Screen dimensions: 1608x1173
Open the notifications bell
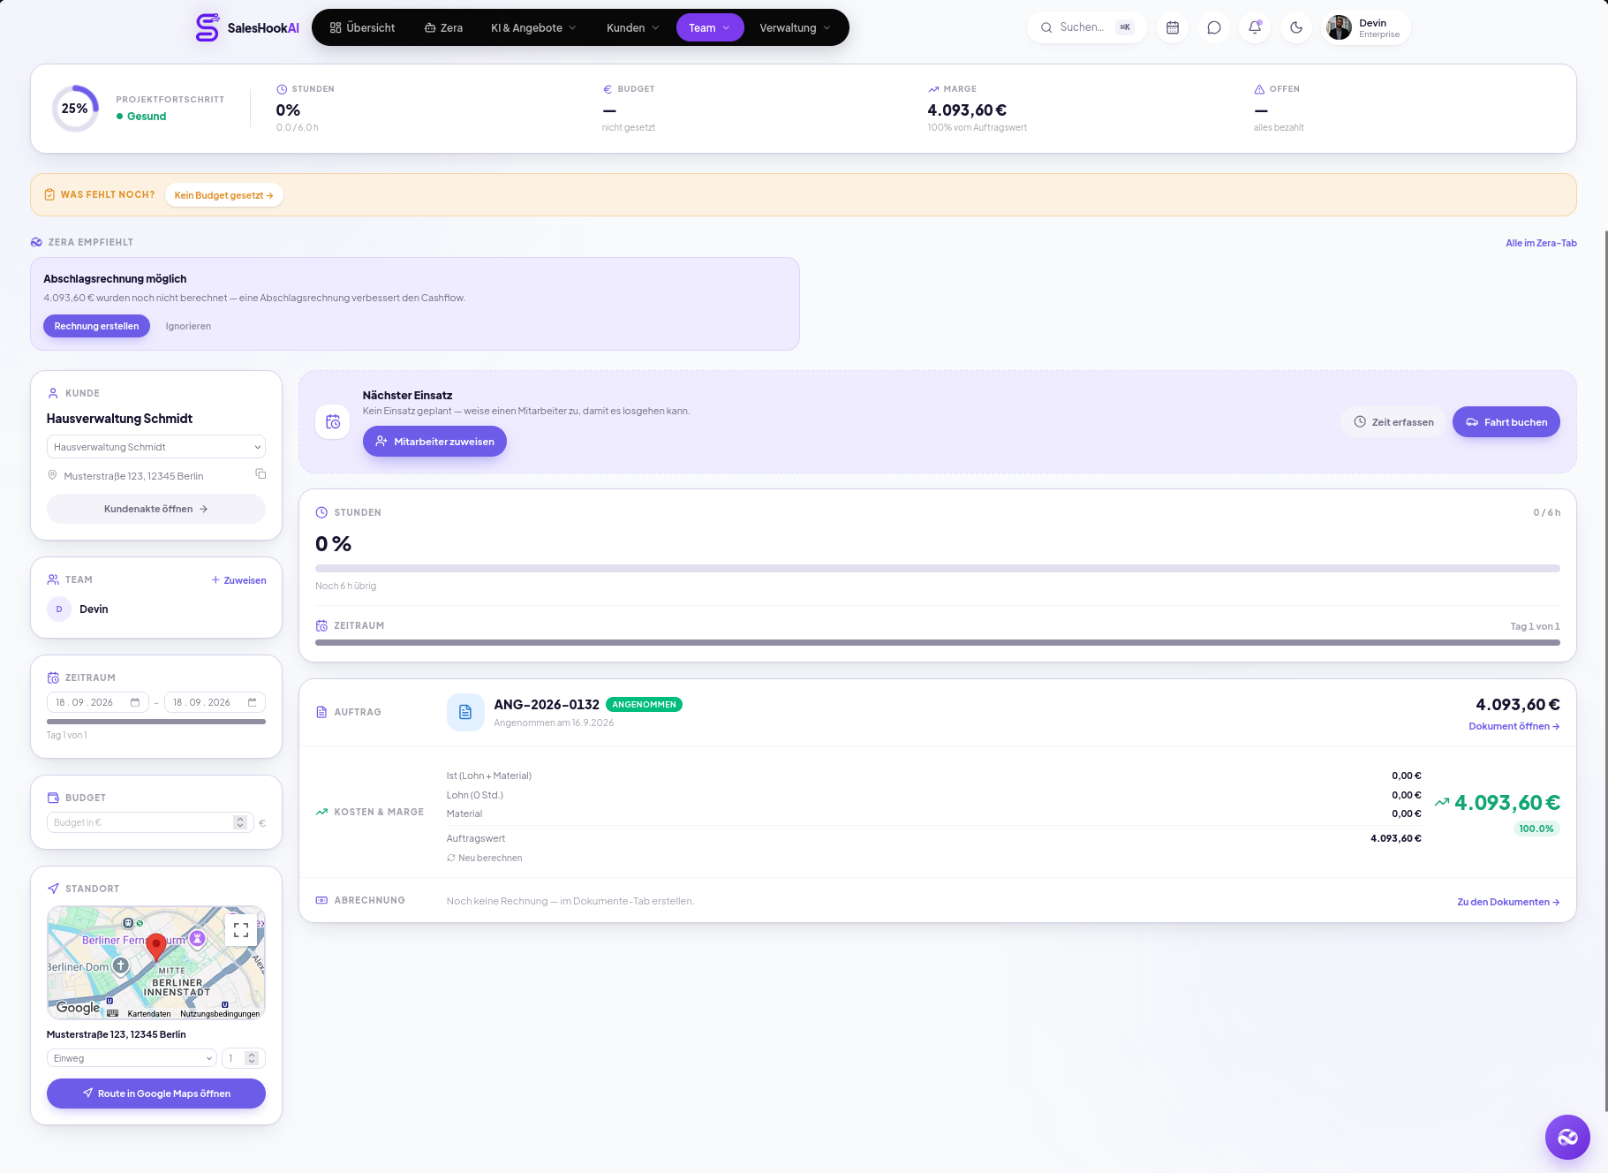(x=1255, y=27)
